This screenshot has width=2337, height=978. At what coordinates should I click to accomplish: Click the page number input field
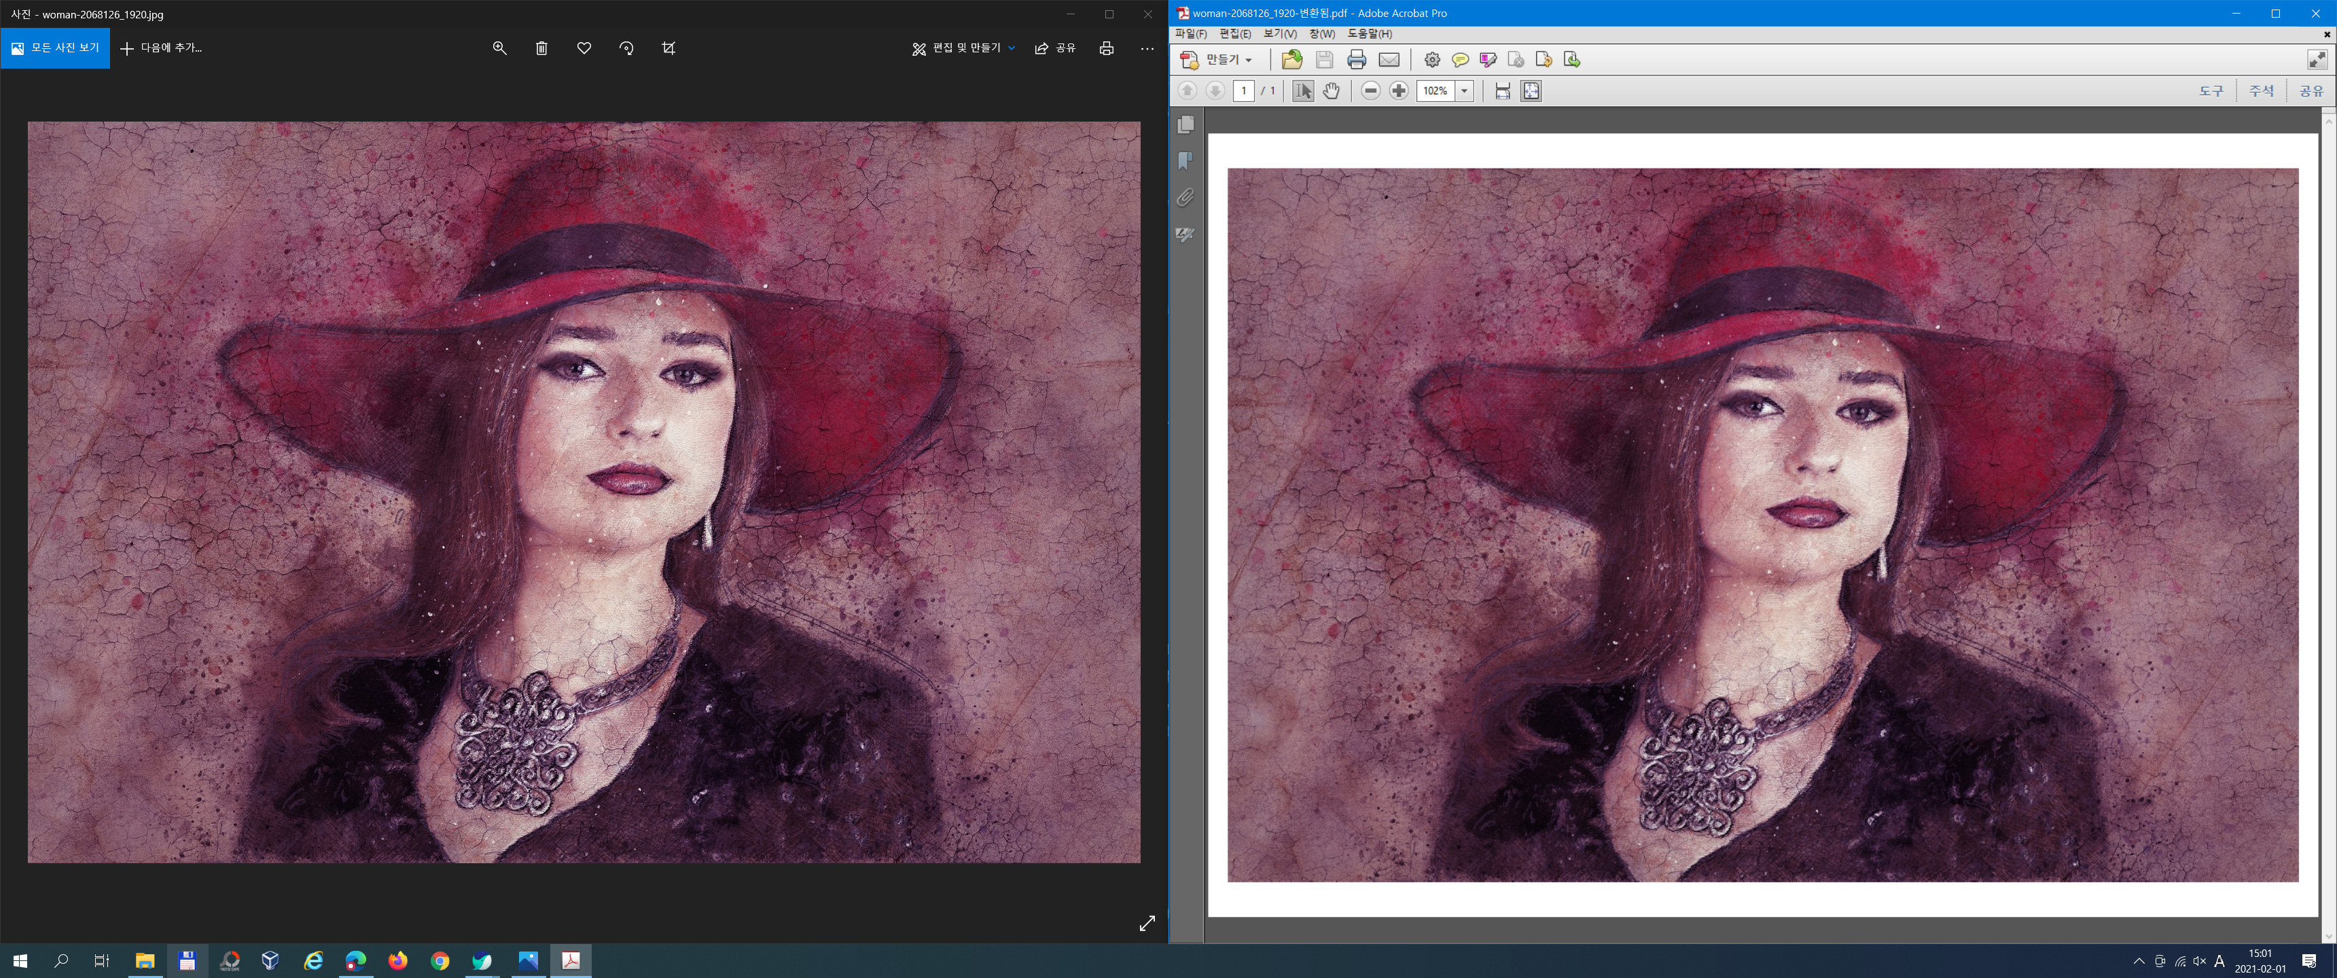point(1244,91)
